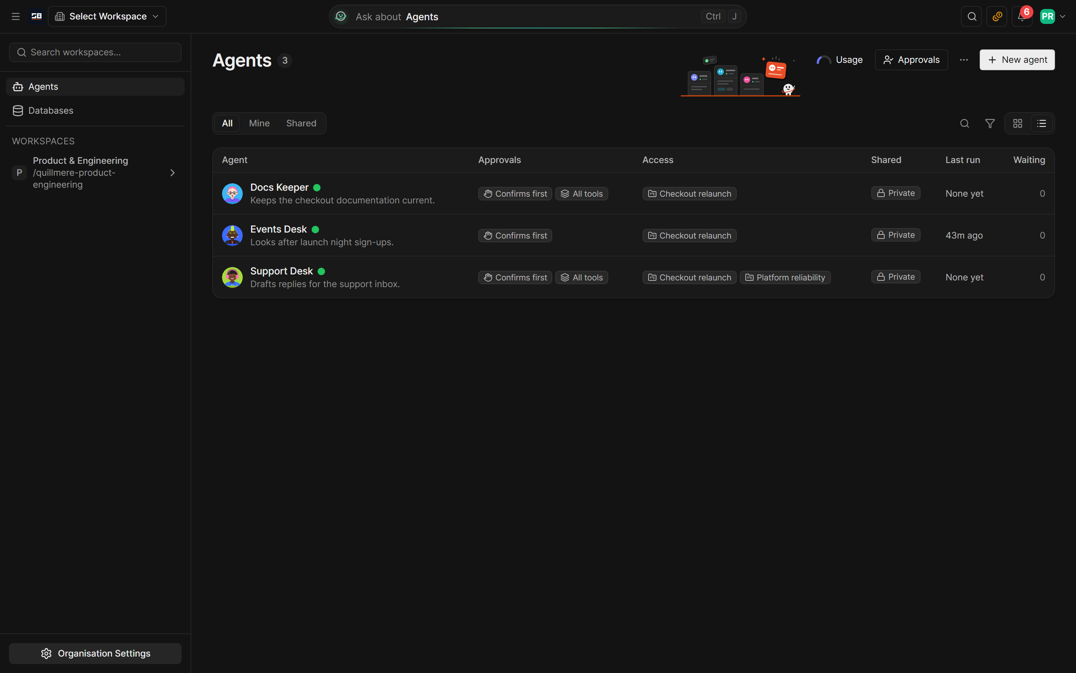Viewport: 1076px width, 673px height.
Task: Go to Agents in the sidebar
Action: 95,87
